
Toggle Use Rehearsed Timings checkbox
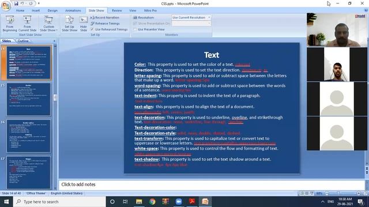tap(92, 29)
